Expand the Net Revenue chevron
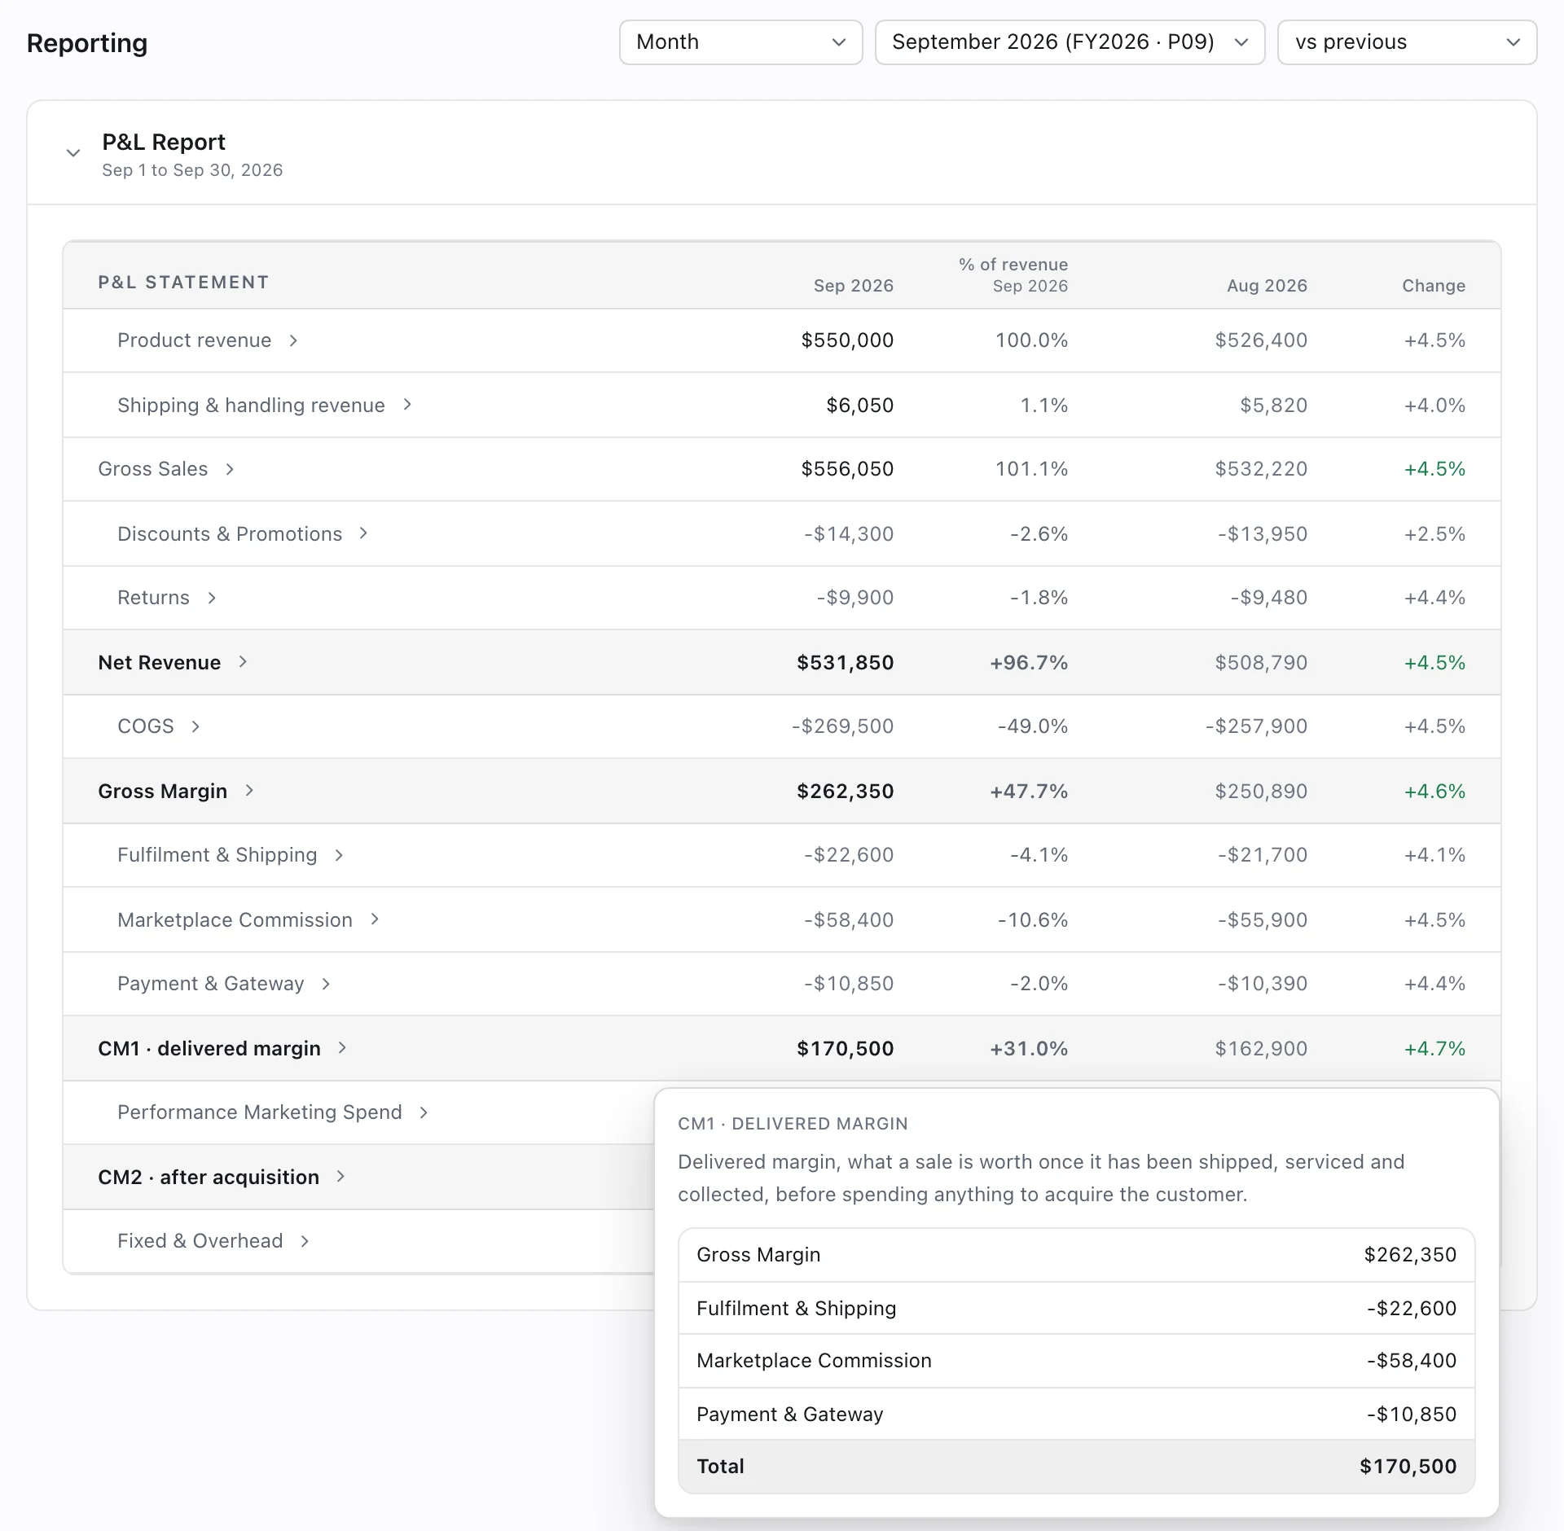Image resolution: width=1564 pixels, height=1531 pixels. tap(243, 662)
